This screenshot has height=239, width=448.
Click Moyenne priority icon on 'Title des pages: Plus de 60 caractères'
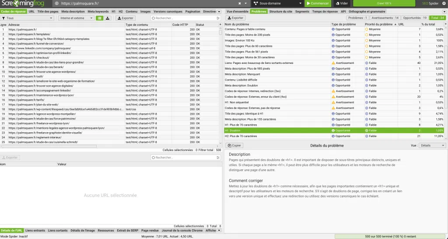point(367,46)
